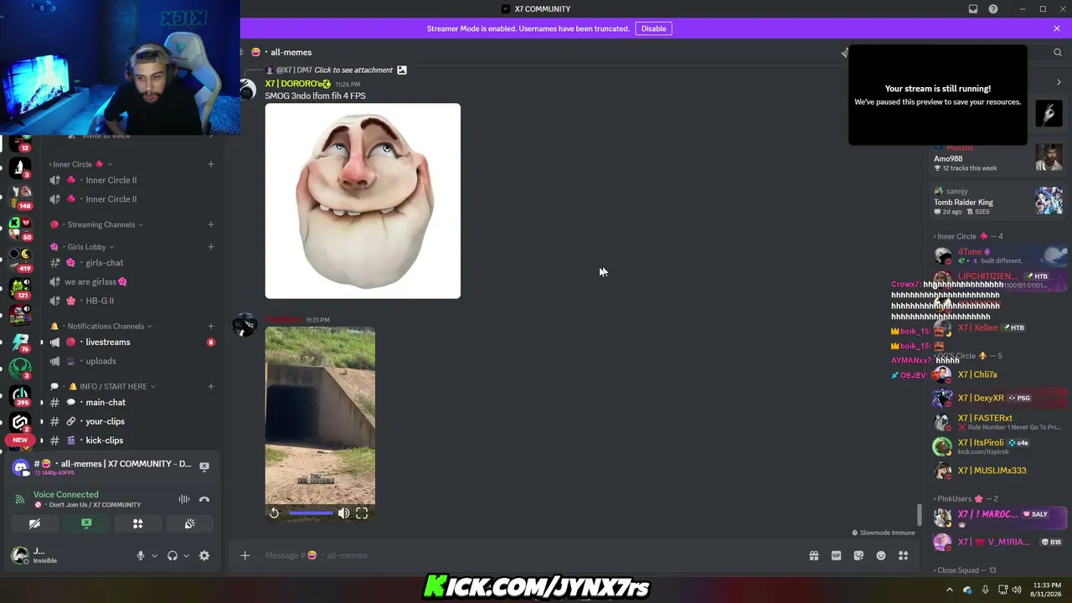
Task: Open kick-clips text channel
Action: pyautogui.click(x=131, y=441)
